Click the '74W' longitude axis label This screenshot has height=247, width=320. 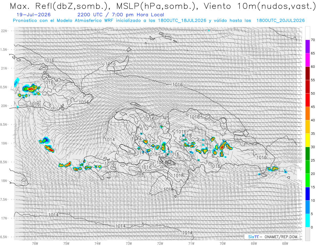coord(97,244)
